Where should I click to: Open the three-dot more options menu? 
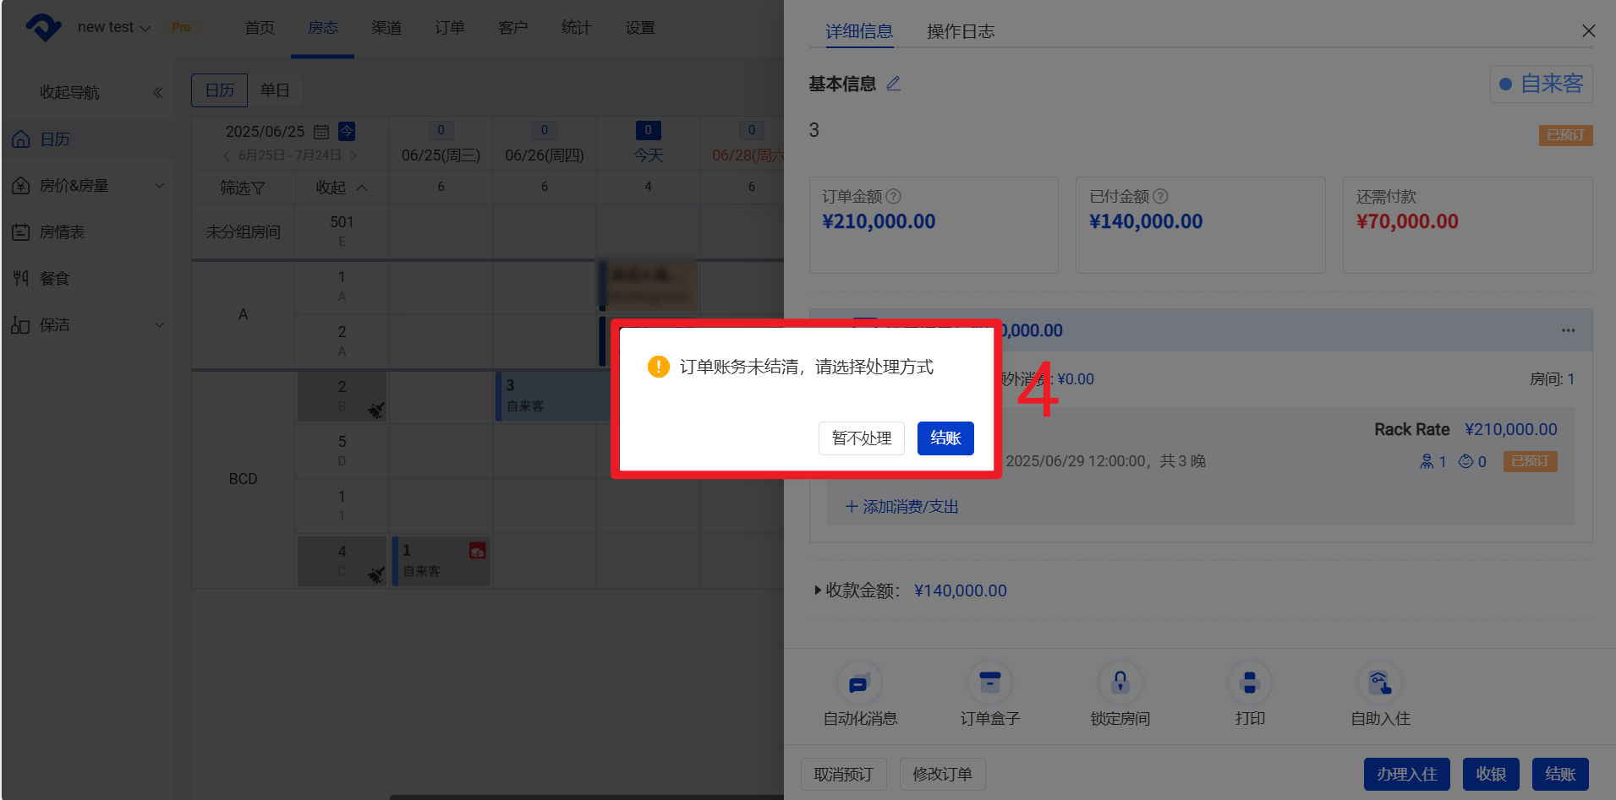(1568, 330)
